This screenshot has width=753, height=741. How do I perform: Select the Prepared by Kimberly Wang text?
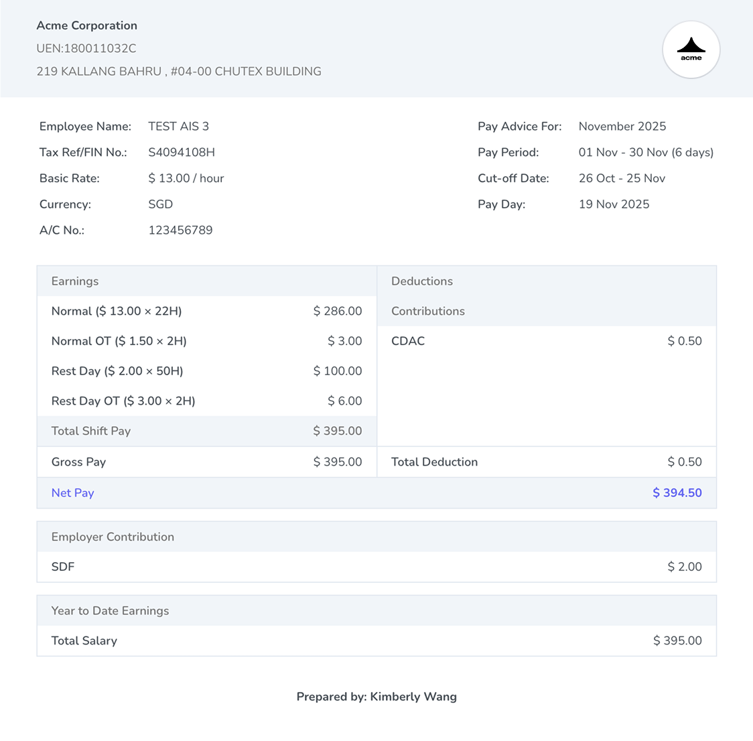tap(376, 696)
